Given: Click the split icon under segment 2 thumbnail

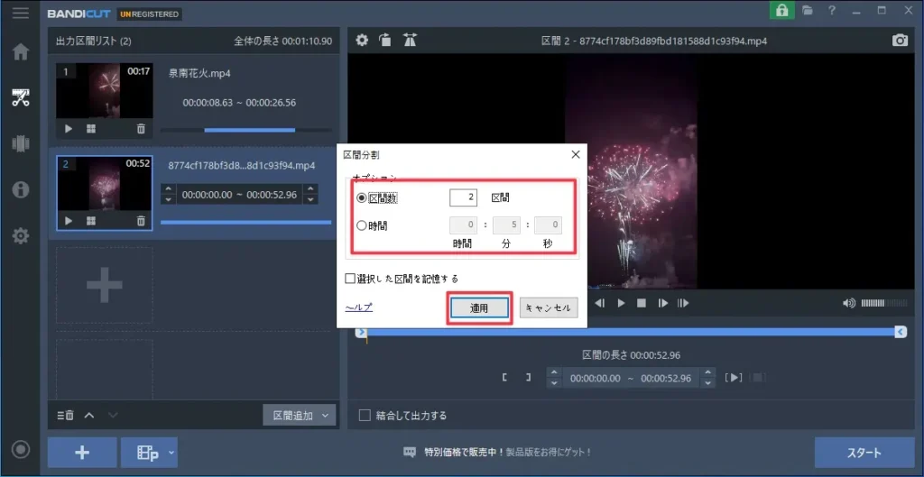Looking at the screenshot, I should coord(91,221).
